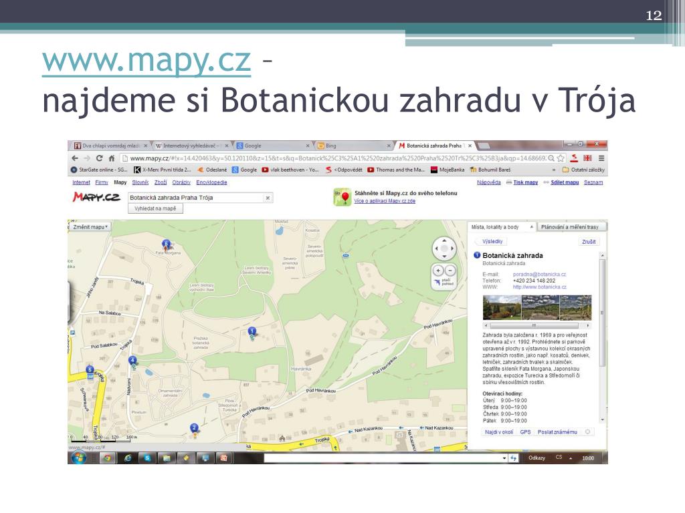Click the browser forward arrow
This screenshot has width=685, height=513.
(87, 158)
